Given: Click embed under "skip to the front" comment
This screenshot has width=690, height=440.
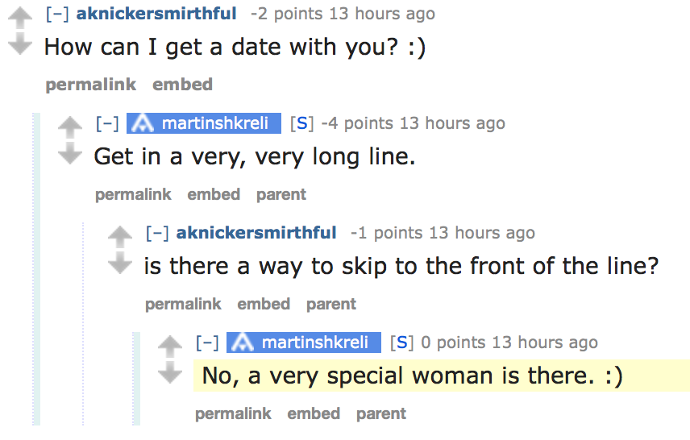Looking at the screenshot, I should [x=264, y=304].
